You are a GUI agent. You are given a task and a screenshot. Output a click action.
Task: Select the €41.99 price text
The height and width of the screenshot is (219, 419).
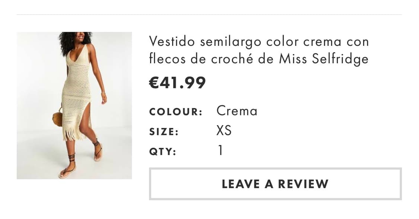(177, 83)
